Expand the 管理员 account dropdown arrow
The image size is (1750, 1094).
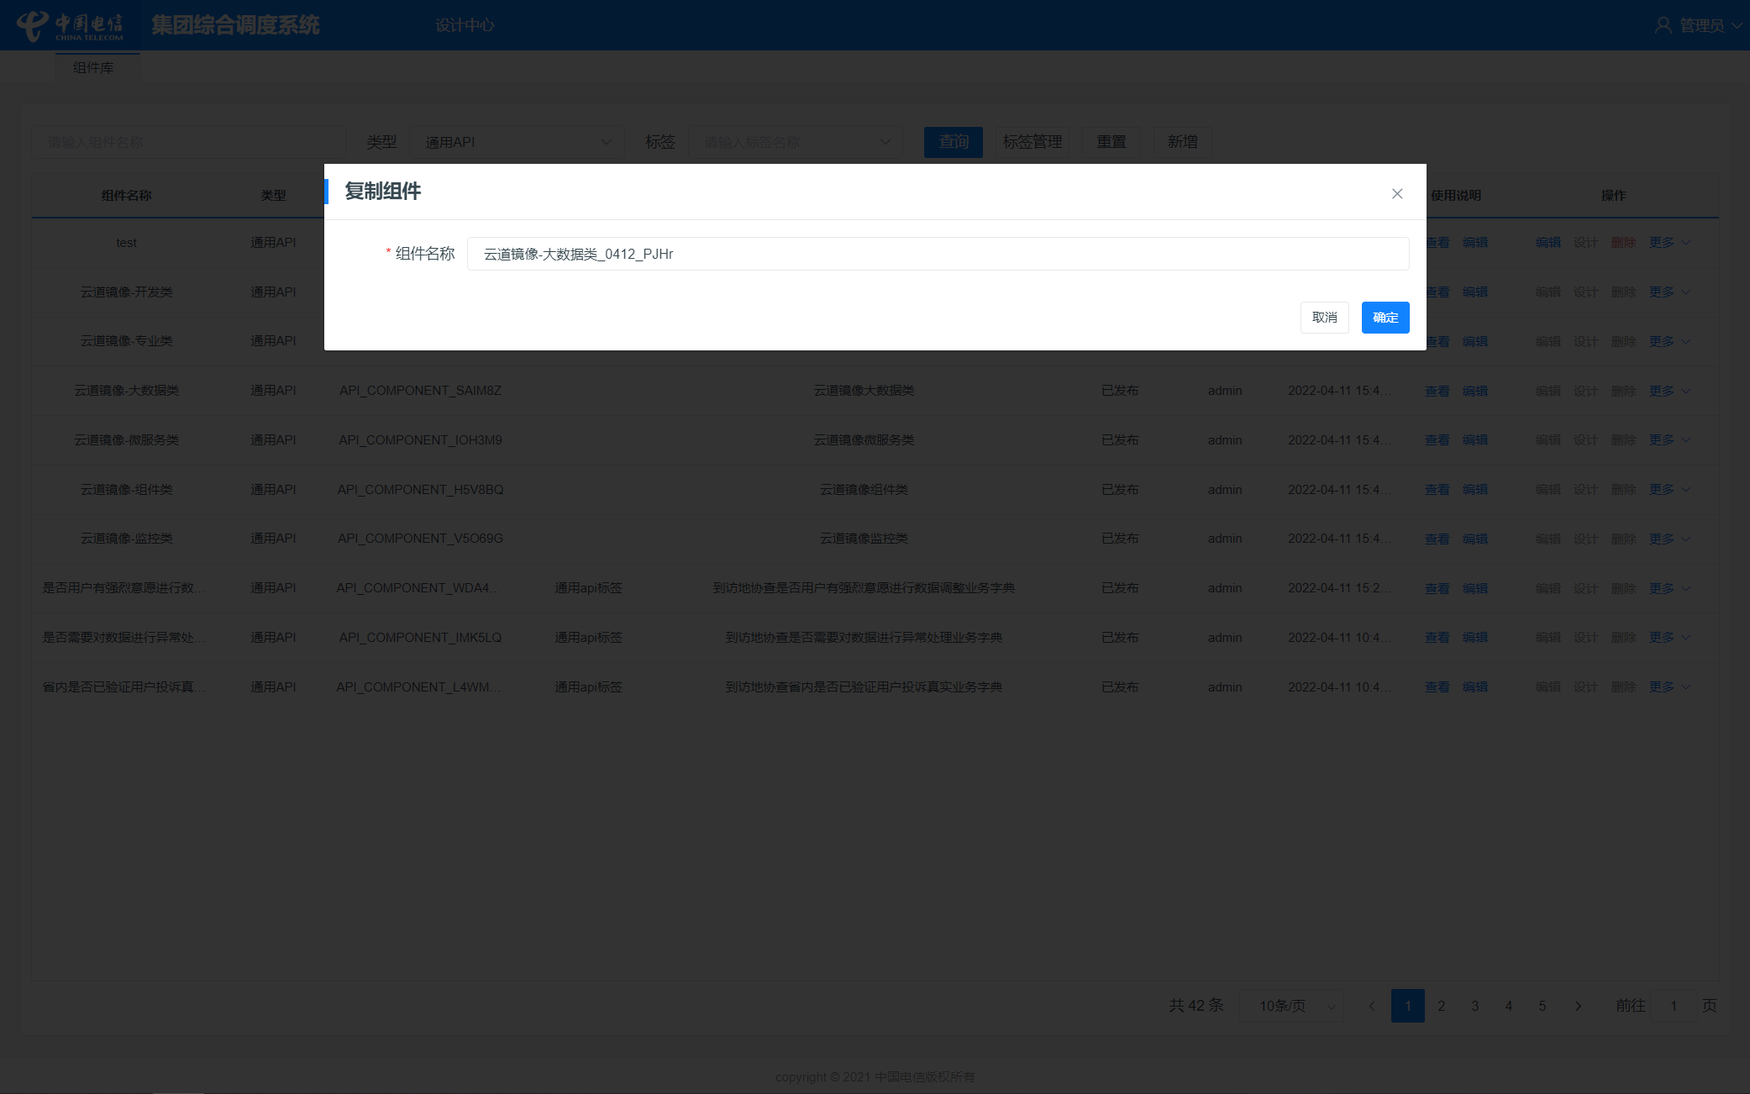click(x=1737, y=25)
